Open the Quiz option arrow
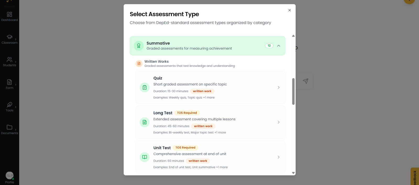The width and height of the screenshot is (419, 185). click(279, 88)
